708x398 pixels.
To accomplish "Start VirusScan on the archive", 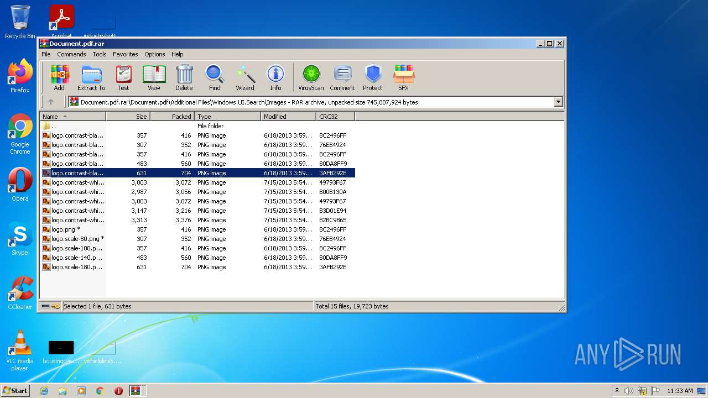I will pyautogui.click(x=311, y=78).
